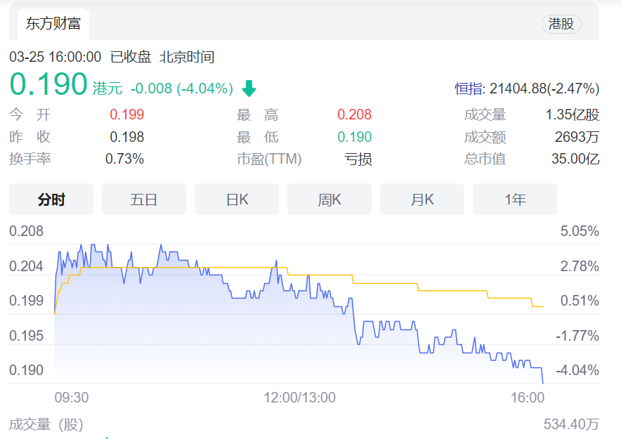Switch to the 五日 chart view

tap(144, 199)
